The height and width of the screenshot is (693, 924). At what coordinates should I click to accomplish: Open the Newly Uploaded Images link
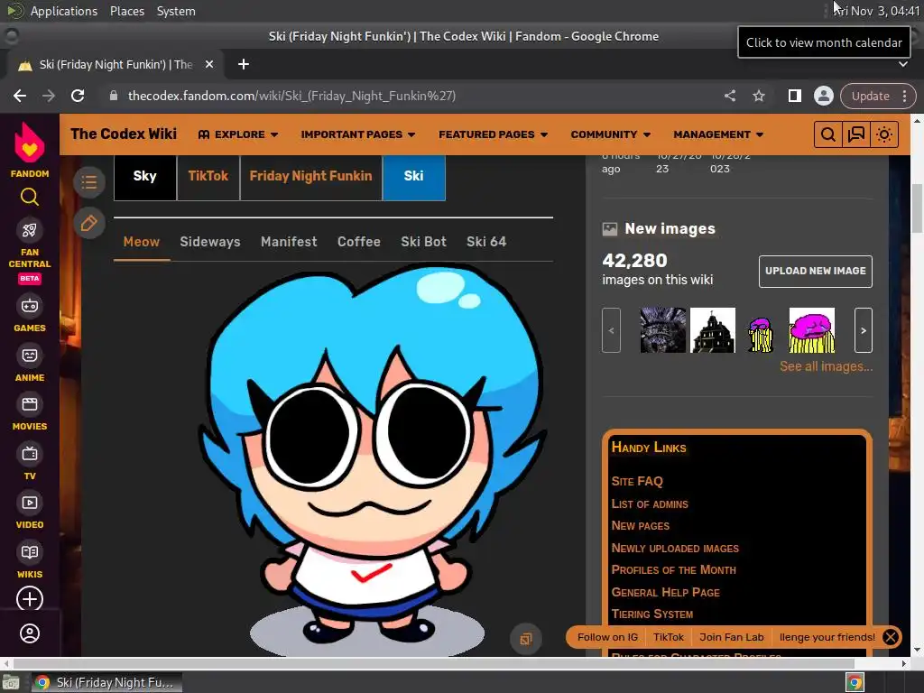[x=675, y=548]
